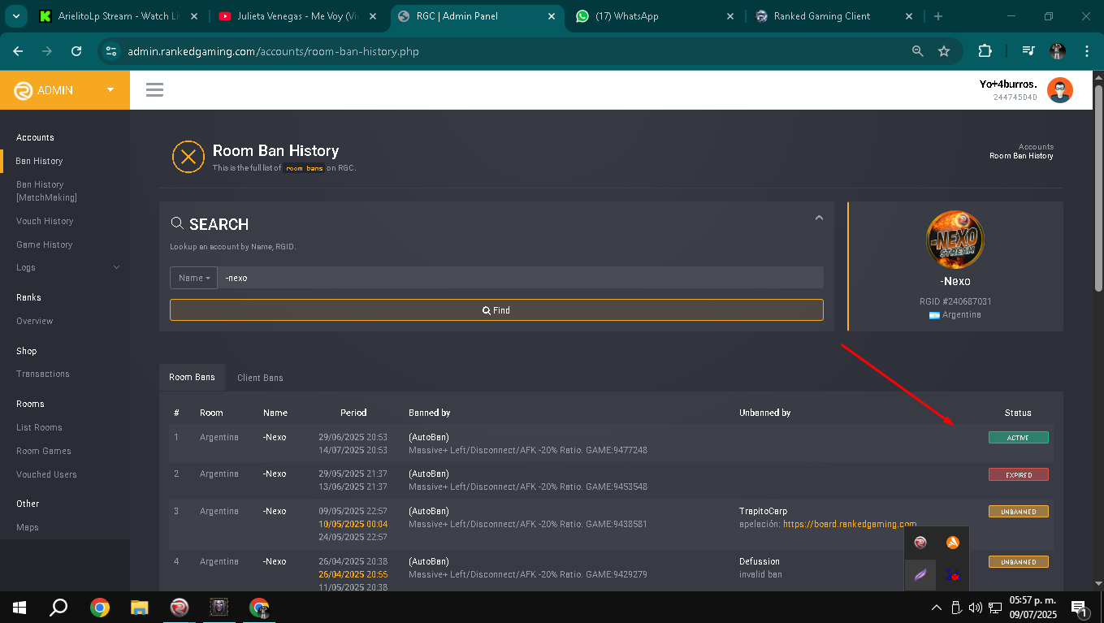Open Maps under Other
Image resolution: width=1104 pixels, height=623 pixels.
pyautogui.click(x=27, y=527)
